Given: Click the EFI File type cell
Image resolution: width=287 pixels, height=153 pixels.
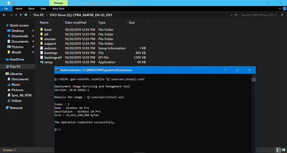Looking at the screenshot, I should click(x=103, y=57).
